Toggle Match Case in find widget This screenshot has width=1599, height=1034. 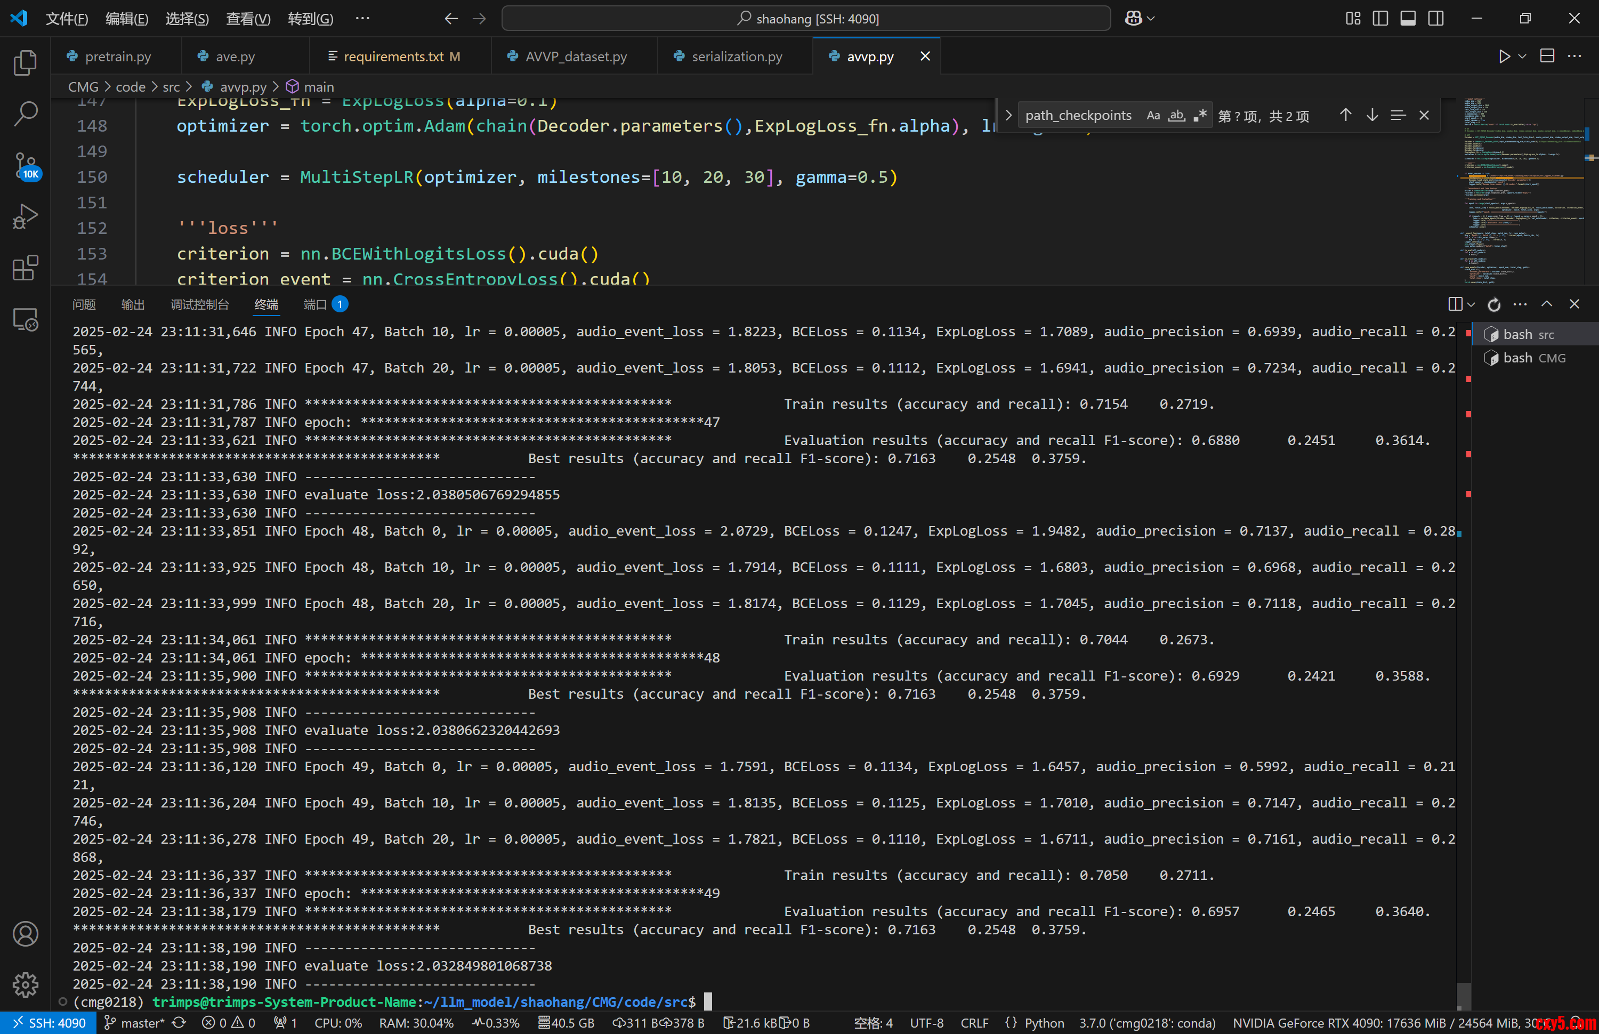pyautogui.click(x=1152, y=116)
